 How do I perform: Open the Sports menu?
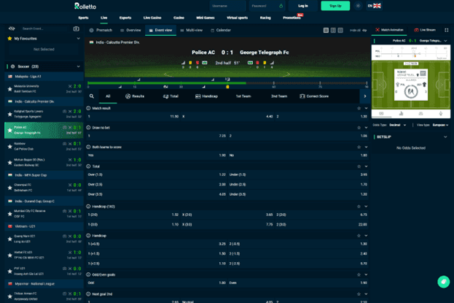(x=83, y=18)
